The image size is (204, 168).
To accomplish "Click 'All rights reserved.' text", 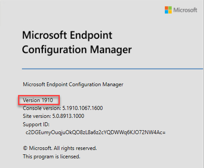I will tap(75, 148).
